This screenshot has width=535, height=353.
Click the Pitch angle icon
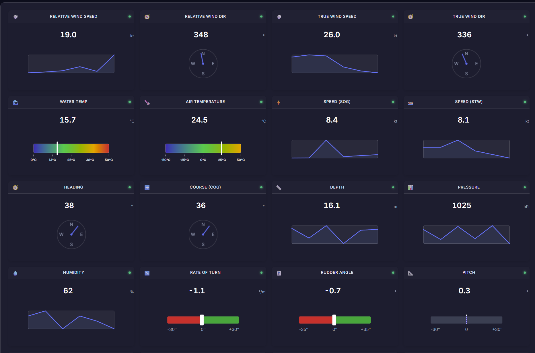point(411,273)
